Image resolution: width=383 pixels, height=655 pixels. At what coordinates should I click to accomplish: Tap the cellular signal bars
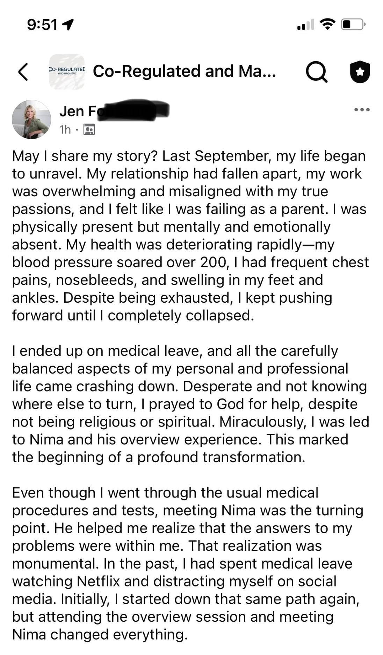tap(305, 25)
